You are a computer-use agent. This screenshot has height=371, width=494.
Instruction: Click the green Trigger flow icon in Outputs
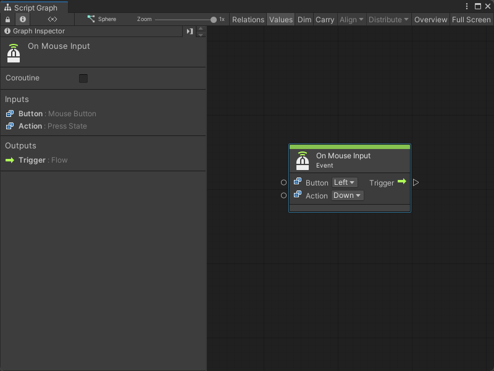tap(10, 160)
